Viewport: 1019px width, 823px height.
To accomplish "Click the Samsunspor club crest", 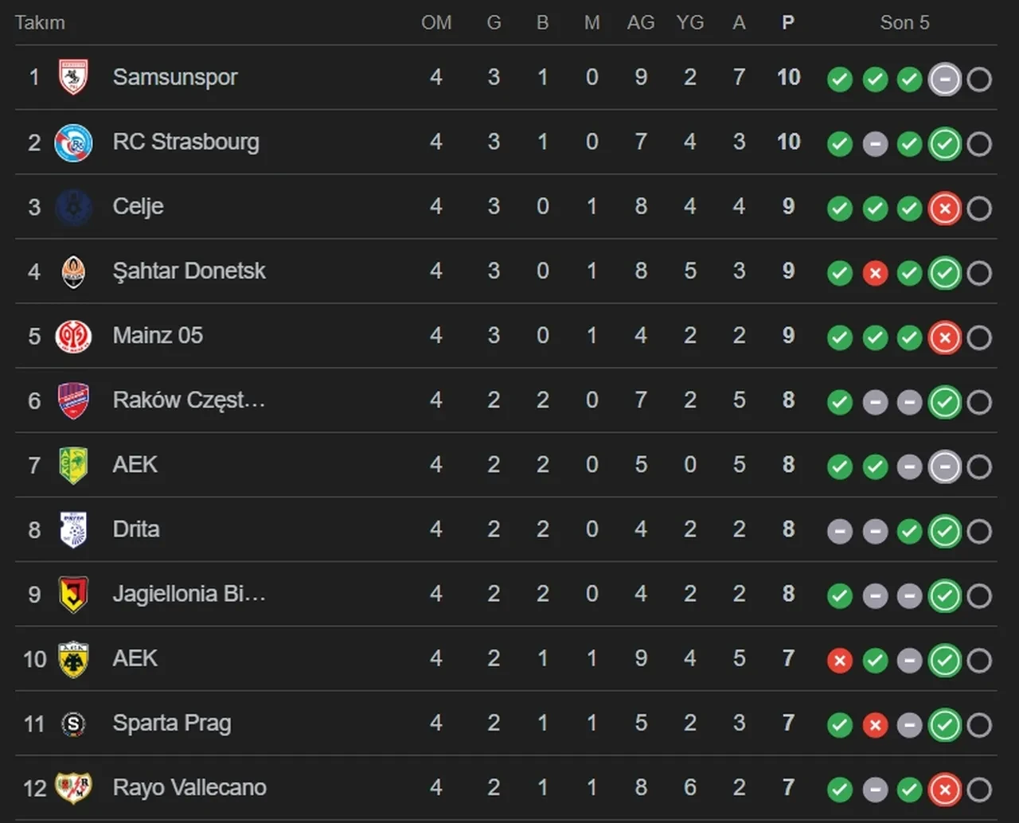I will [x=74, y=77].
